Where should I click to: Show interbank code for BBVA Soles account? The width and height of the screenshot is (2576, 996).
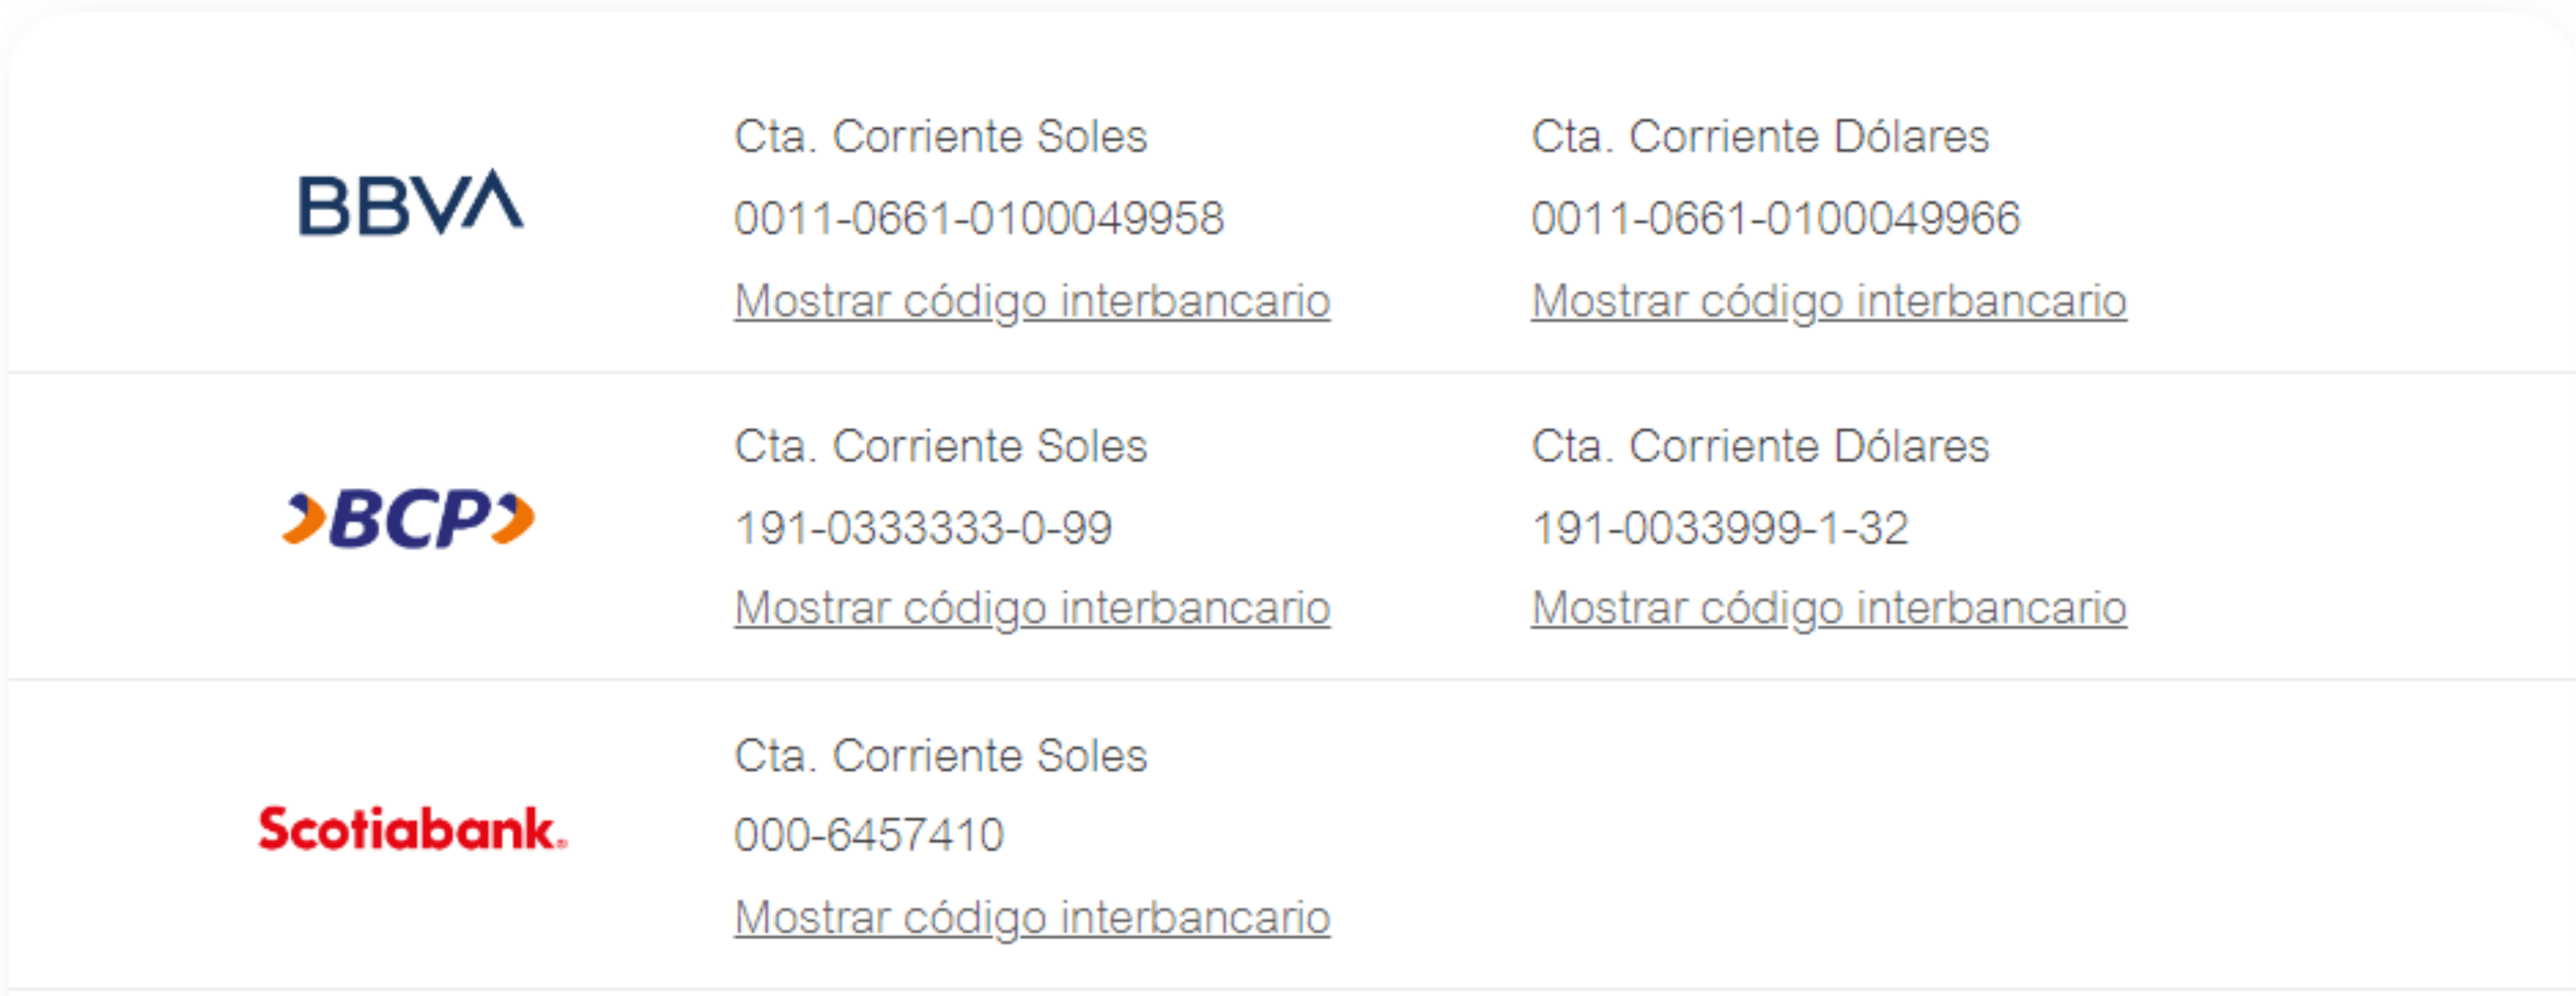pos(1031,301)
